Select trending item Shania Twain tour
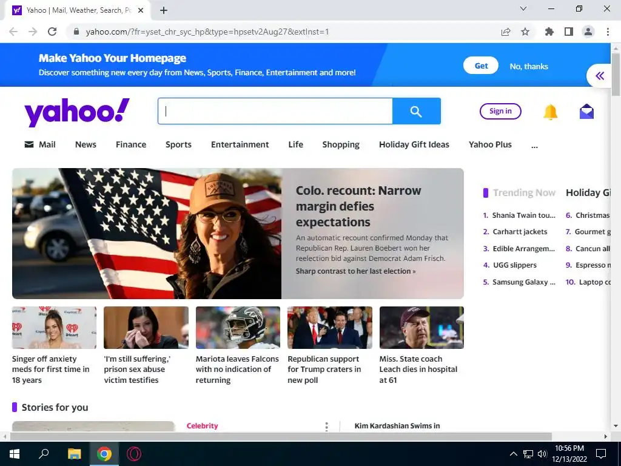621x466 pixels. 523,215
